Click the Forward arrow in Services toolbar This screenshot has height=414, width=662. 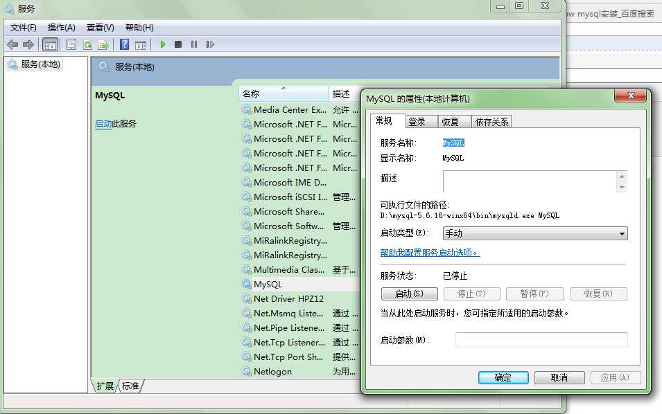(x=28, y=44)
